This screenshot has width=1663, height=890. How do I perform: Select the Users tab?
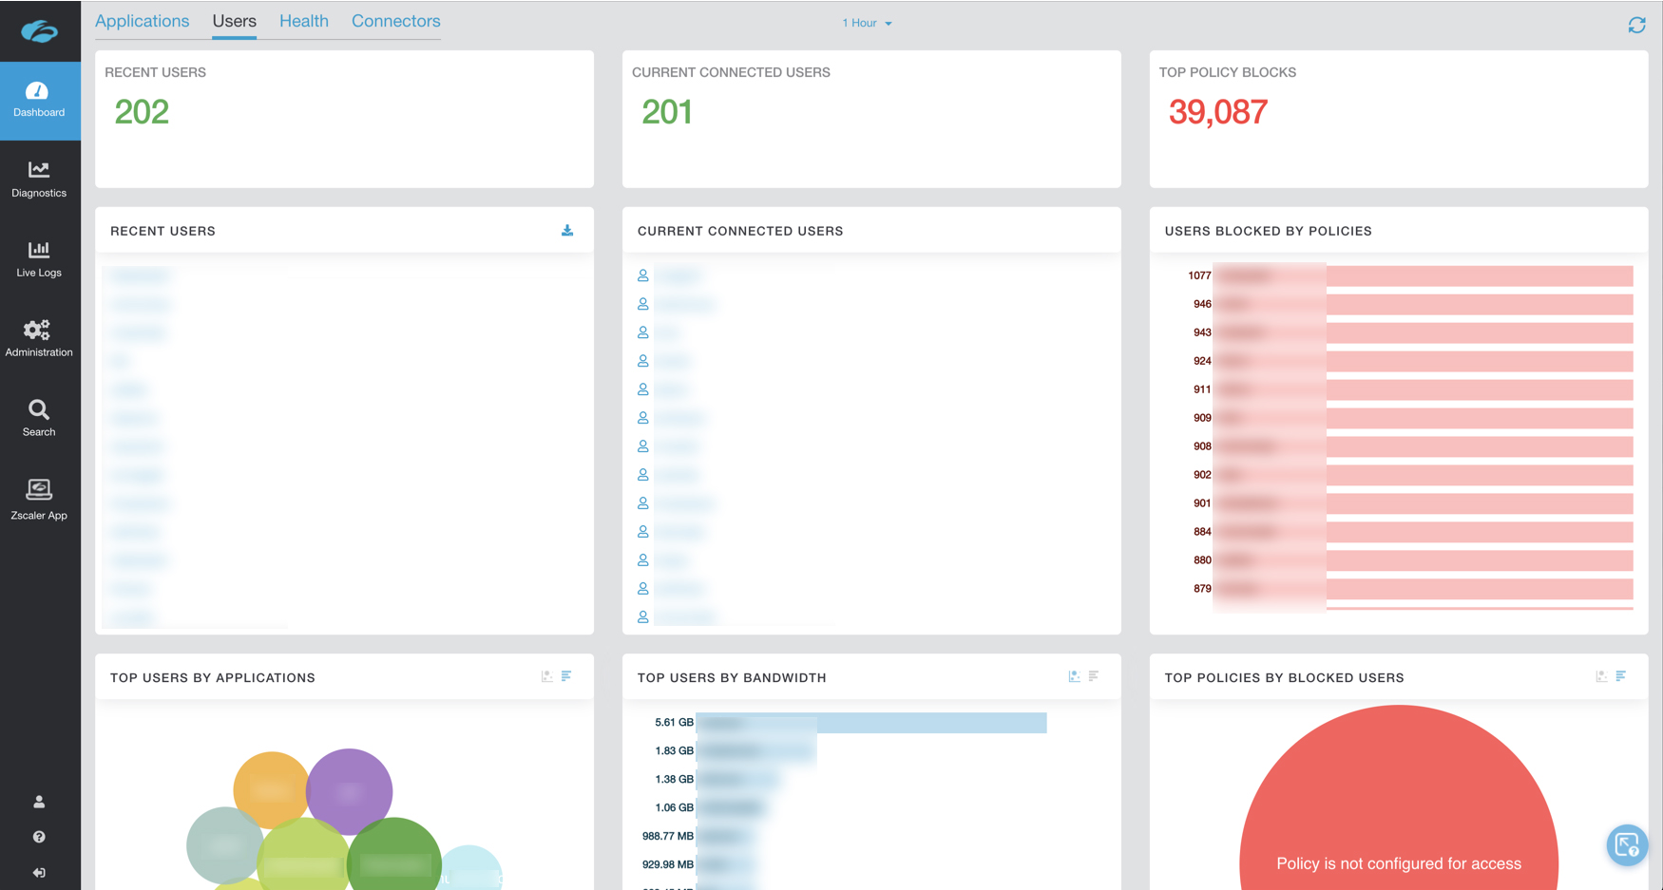(x=235, y=21)
